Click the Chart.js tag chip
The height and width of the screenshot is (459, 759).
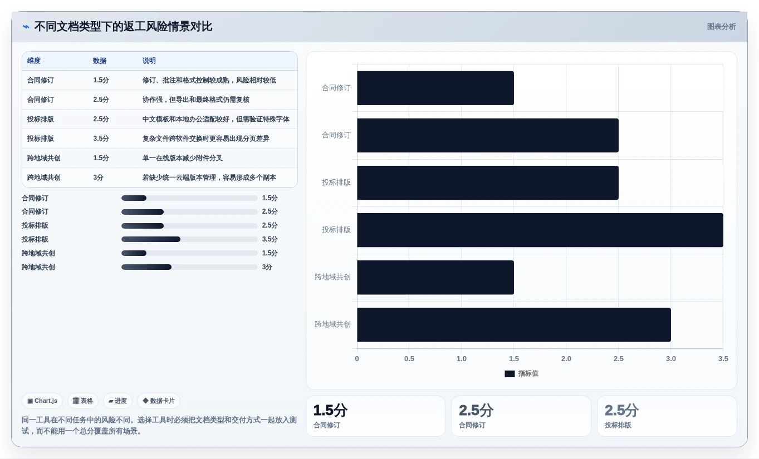tap(42, 401)
